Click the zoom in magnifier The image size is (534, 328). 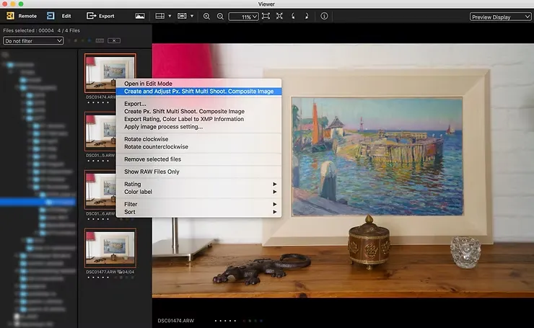coord(207,16)
